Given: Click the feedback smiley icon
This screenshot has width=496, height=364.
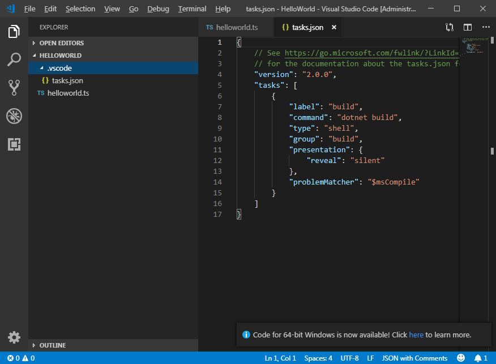Looking at the screenshot, I should pos(461,358).
